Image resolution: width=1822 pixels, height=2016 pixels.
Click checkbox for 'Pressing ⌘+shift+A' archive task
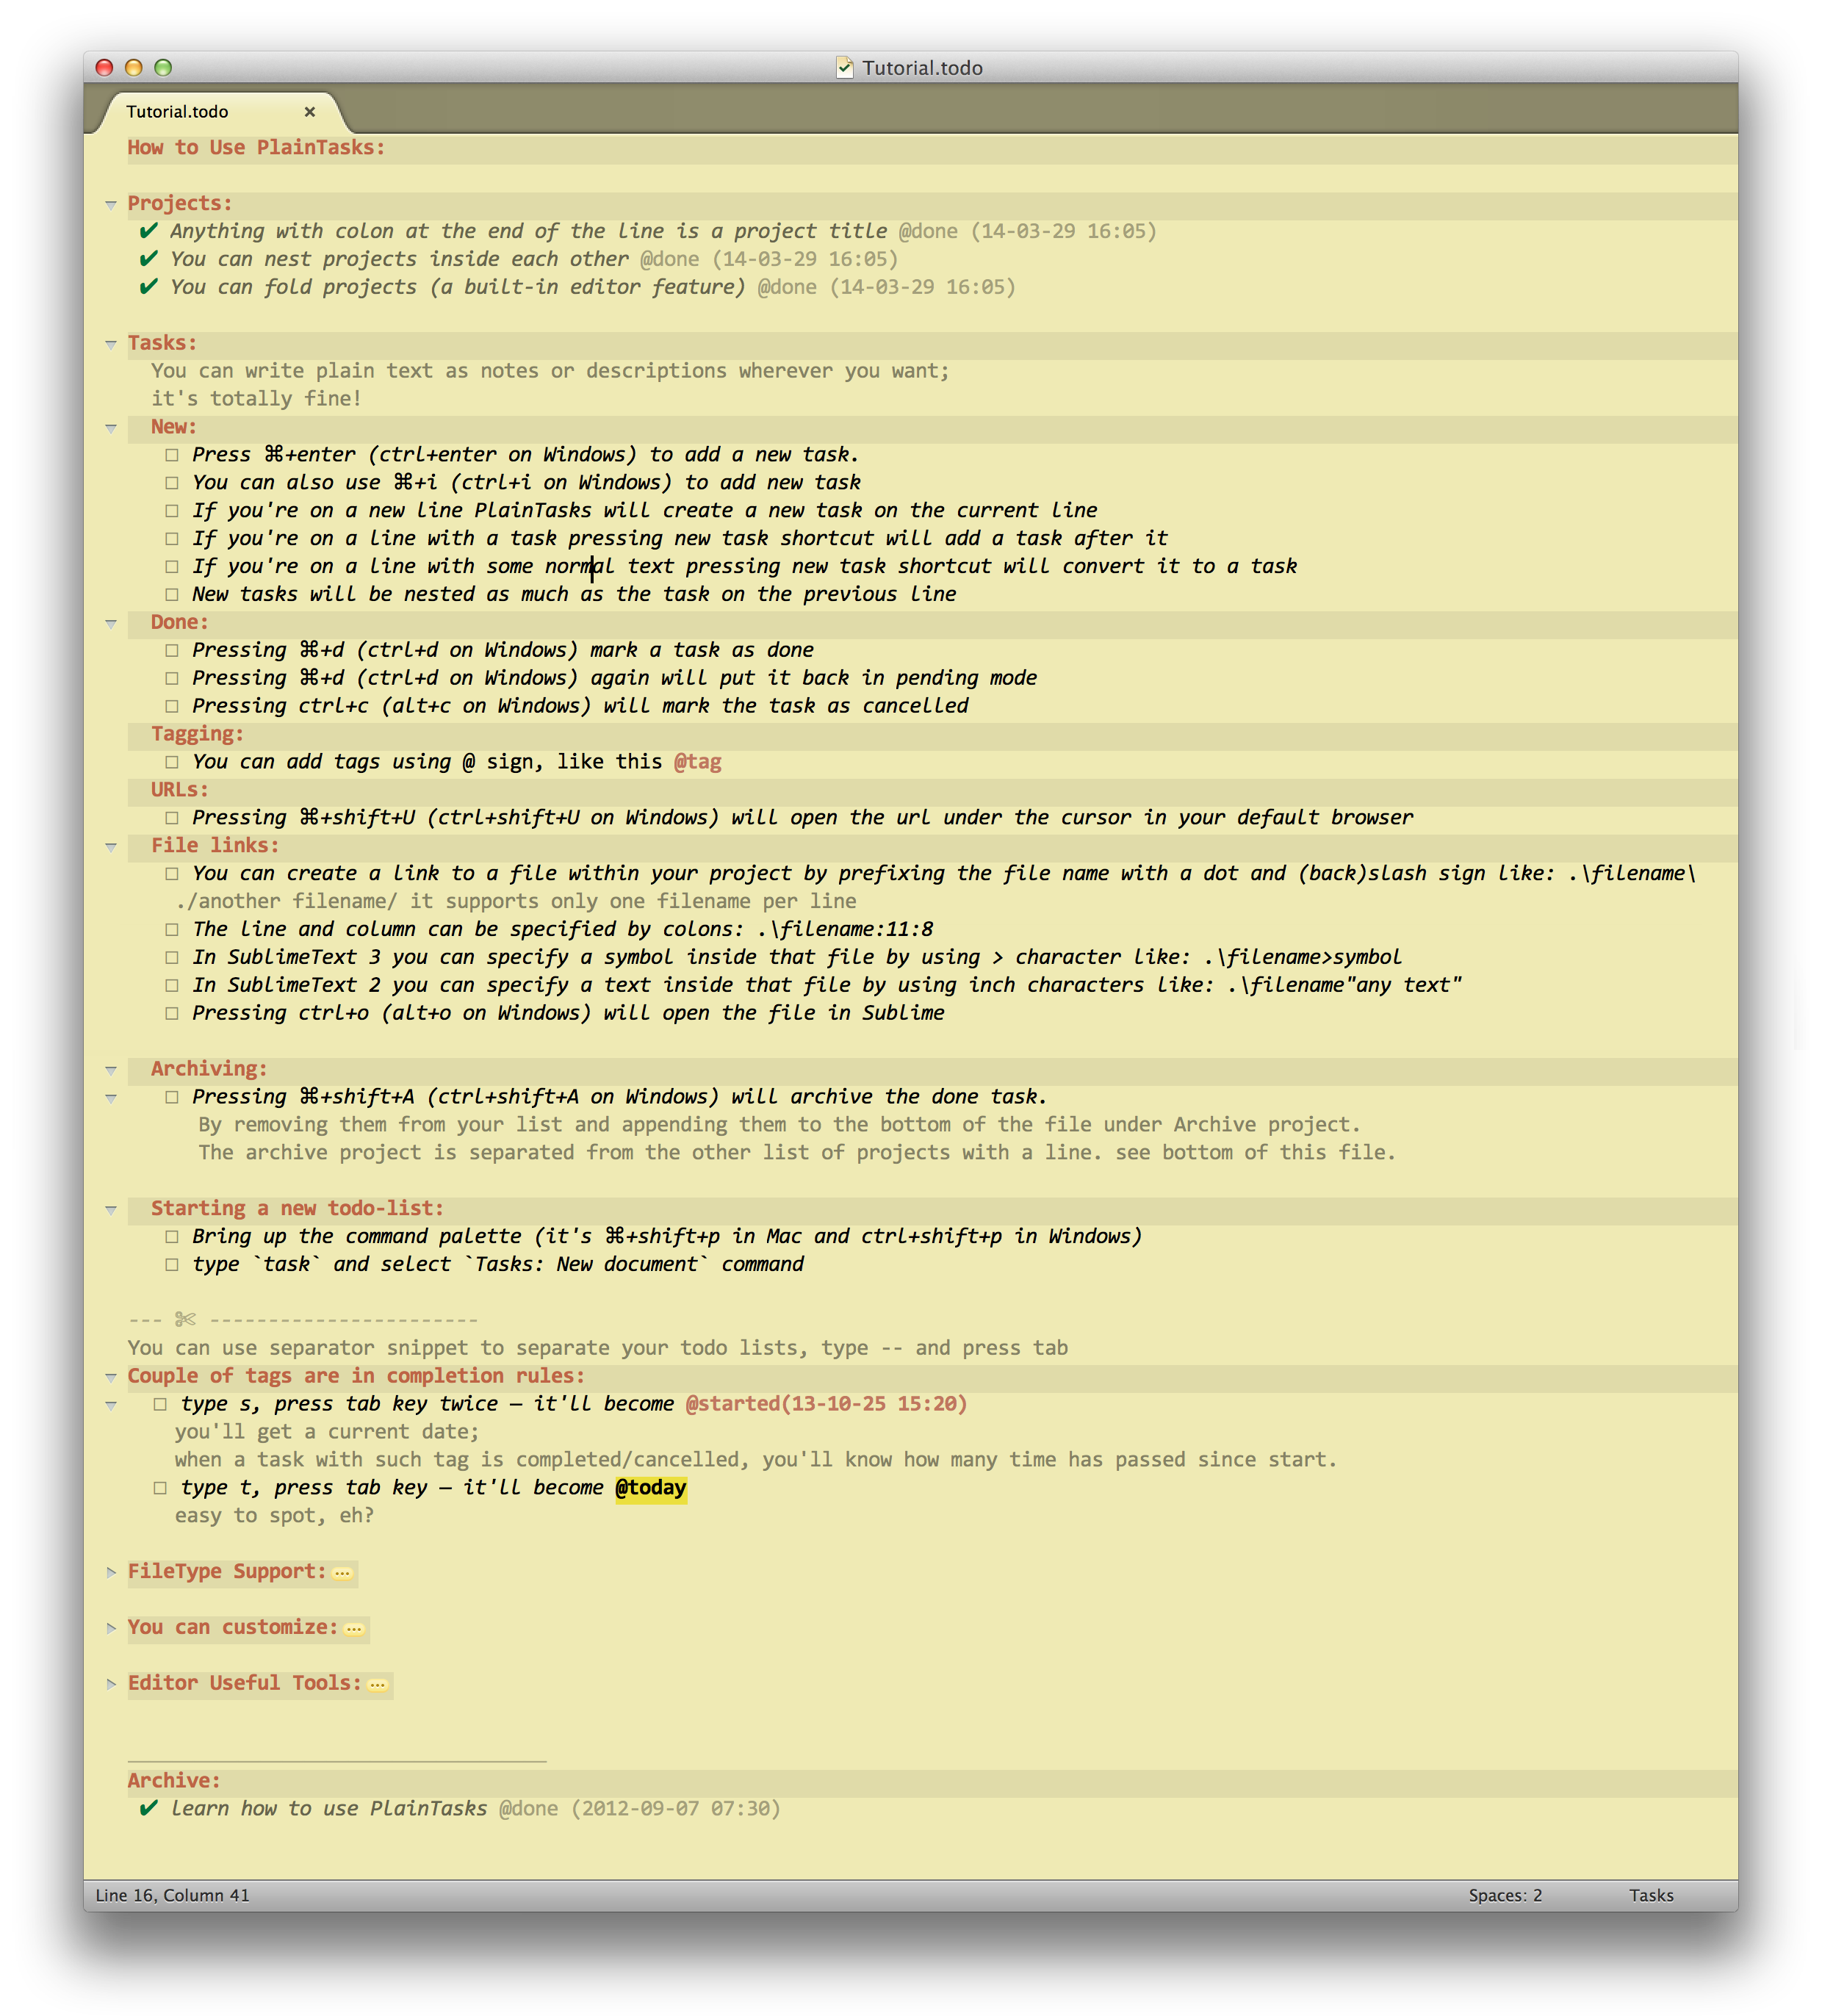click(172, 1098)
